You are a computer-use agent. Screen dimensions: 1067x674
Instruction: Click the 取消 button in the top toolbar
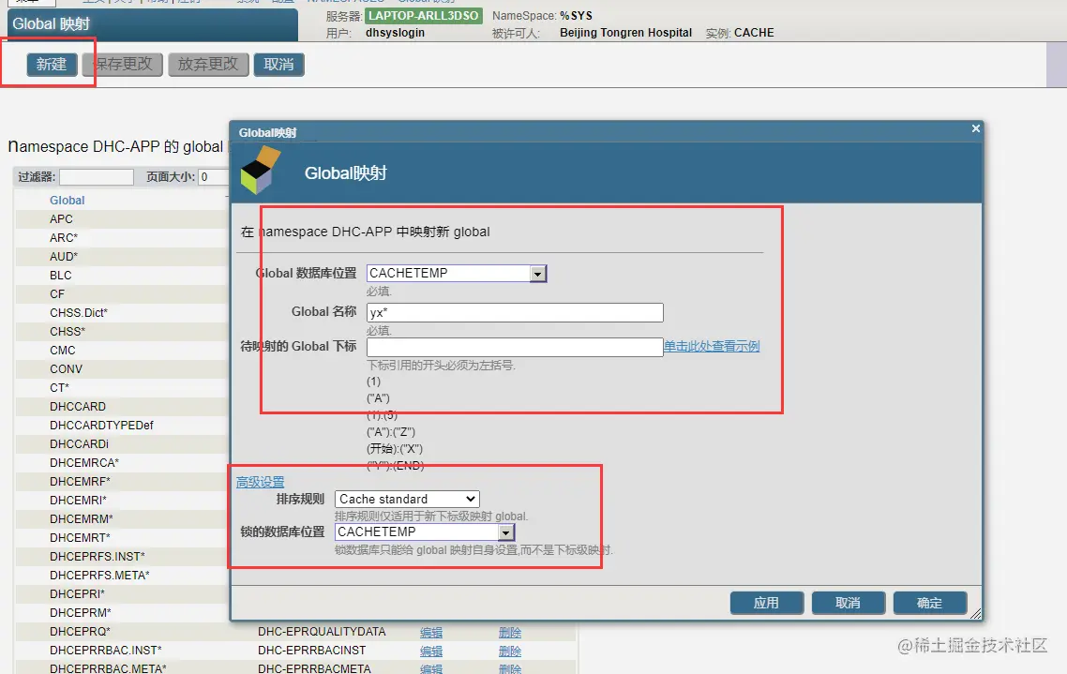[279, 65]
